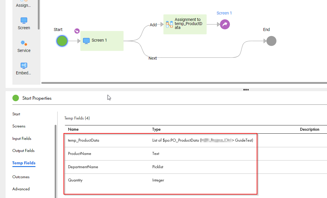
Task: Click the step palette vertical scrollbar
Action: tap(39, 14)
